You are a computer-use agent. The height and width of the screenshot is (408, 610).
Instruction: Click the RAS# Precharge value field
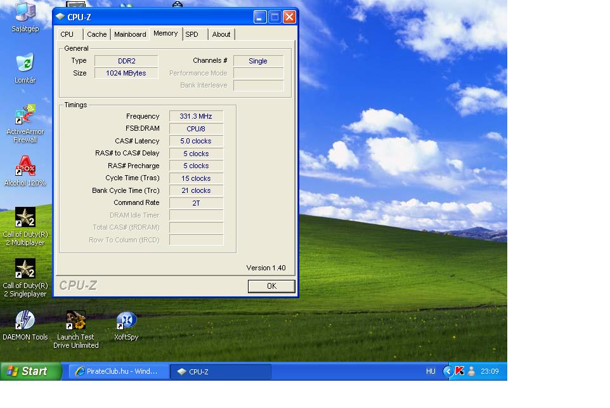196,166
